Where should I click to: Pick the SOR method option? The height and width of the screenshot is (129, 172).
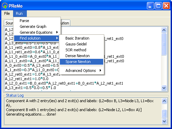82,50
